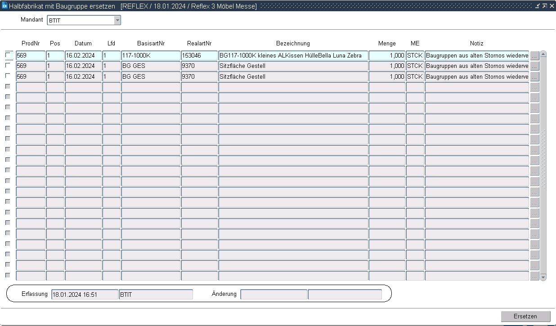Maximize the Halbfabrikat window

point(544,6)
